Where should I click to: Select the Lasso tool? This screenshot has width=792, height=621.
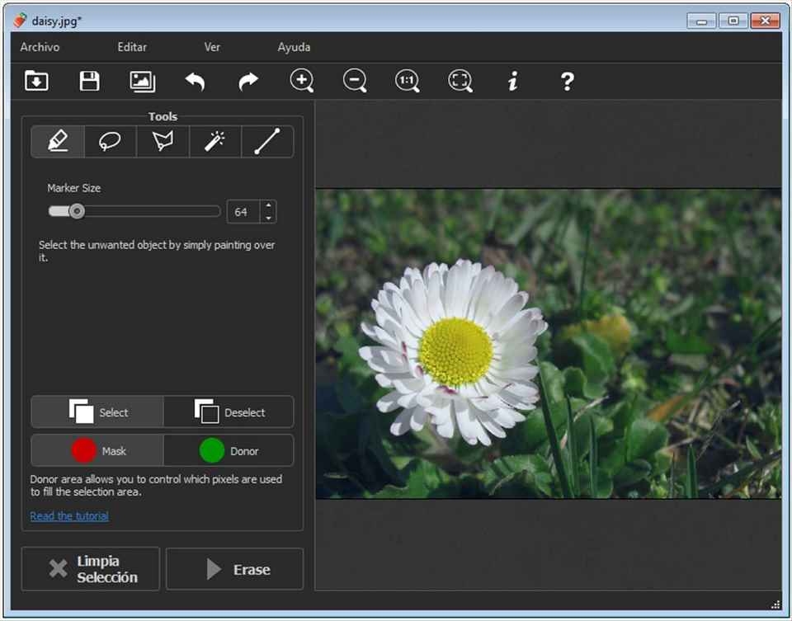110,142
